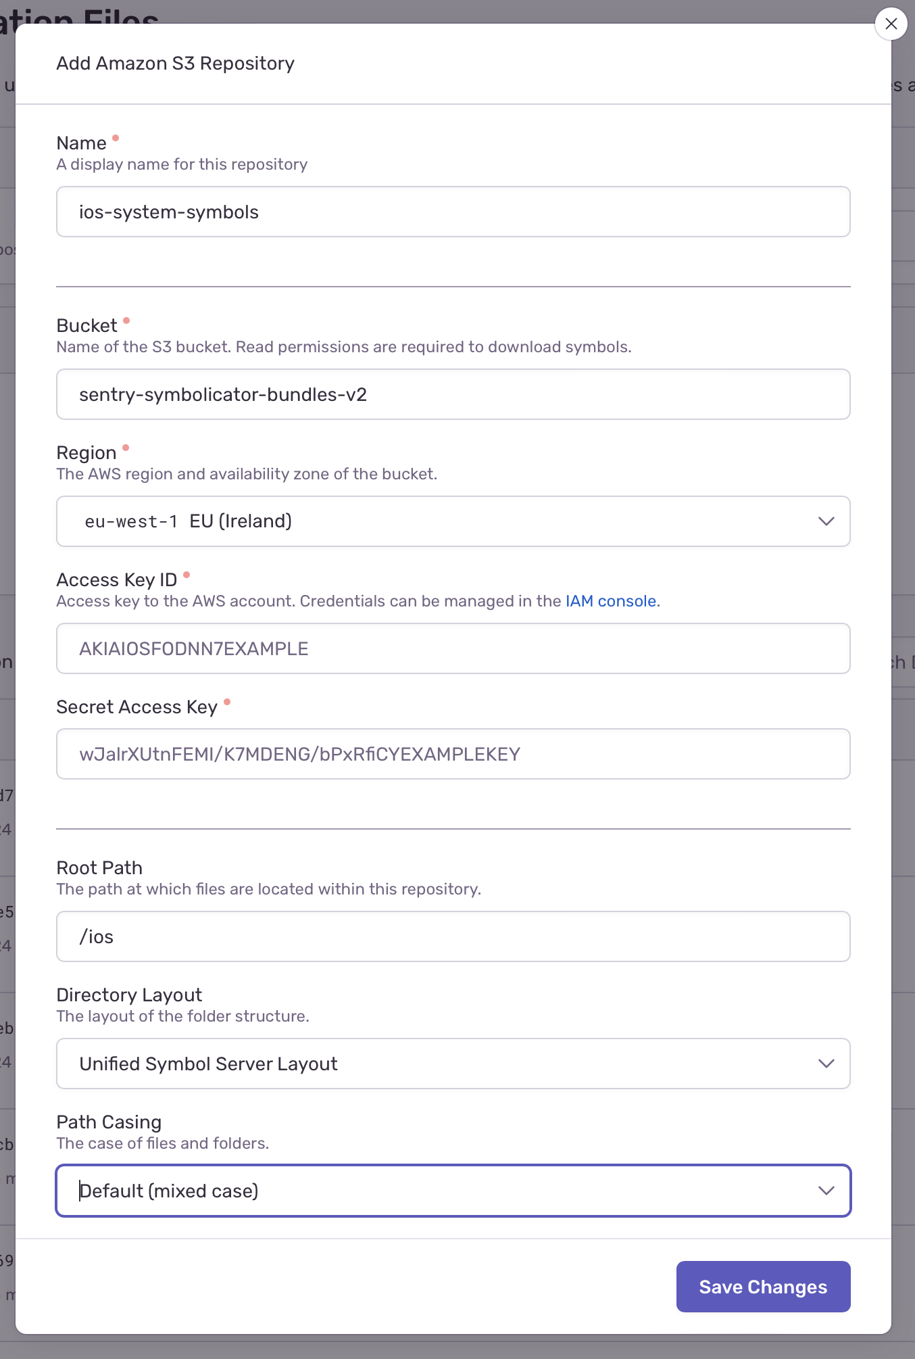The height and width of the screenshot is (1359, 915).
Task: Expand the Path Casing dropdown arrow
Action: tap(826, 1191)
